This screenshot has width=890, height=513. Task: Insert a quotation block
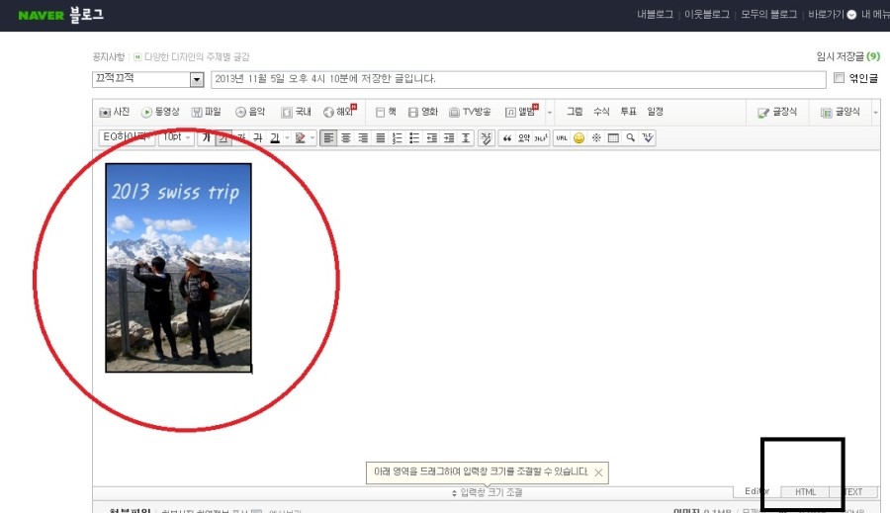pyautogui.click(x=507, y=138)
